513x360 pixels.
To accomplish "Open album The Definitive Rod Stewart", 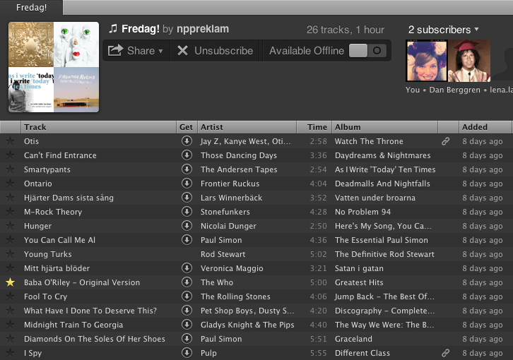I will point(384,254).
